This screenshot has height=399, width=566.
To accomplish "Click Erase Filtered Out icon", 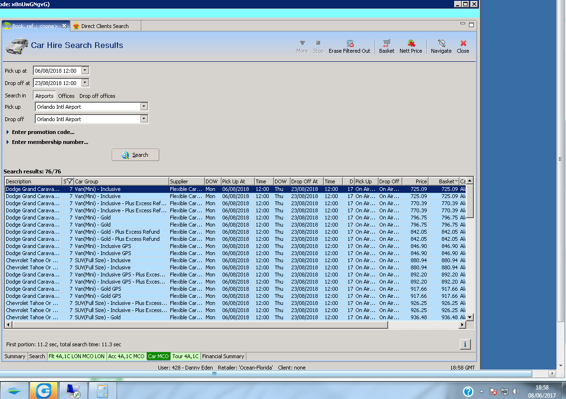I will [x=350, y=44].
